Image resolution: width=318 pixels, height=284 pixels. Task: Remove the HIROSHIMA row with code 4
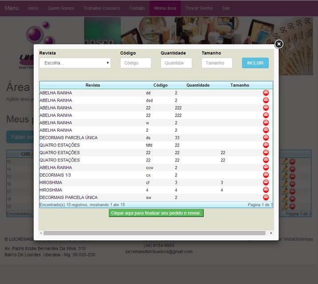(266, 190)
